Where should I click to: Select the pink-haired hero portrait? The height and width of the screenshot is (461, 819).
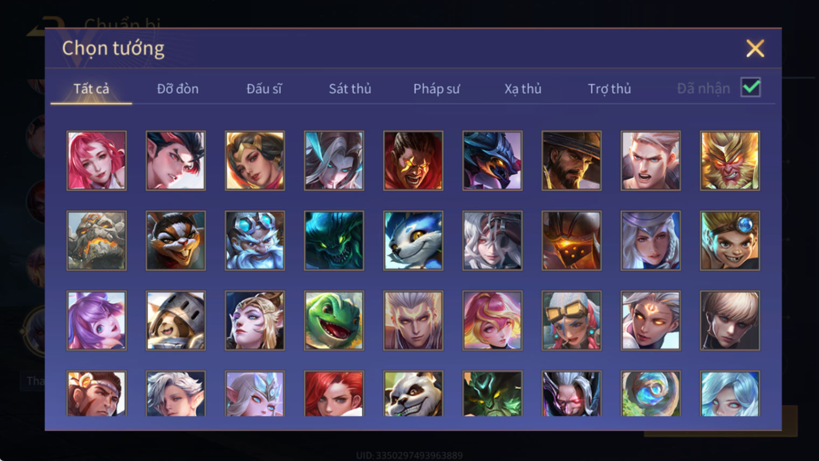(x=96, y=160)
